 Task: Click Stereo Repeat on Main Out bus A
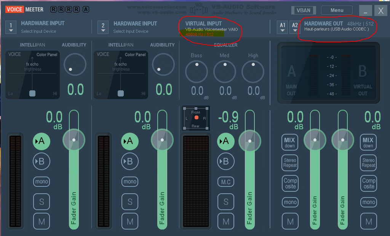tap(290, 163)
